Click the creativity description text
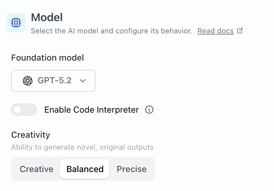 [82, 147]
